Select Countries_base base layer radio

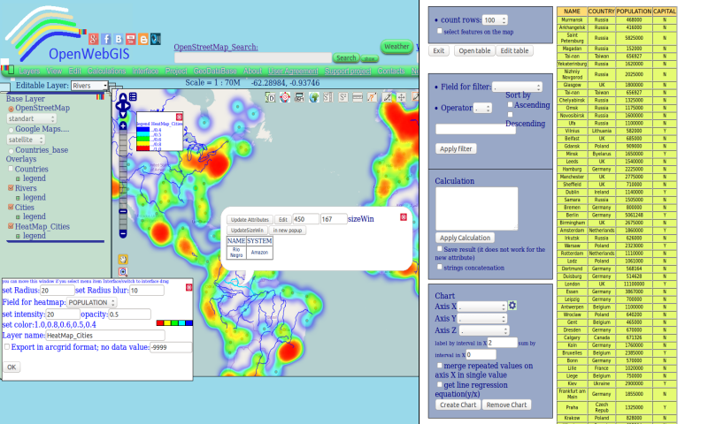click(12, 150)
